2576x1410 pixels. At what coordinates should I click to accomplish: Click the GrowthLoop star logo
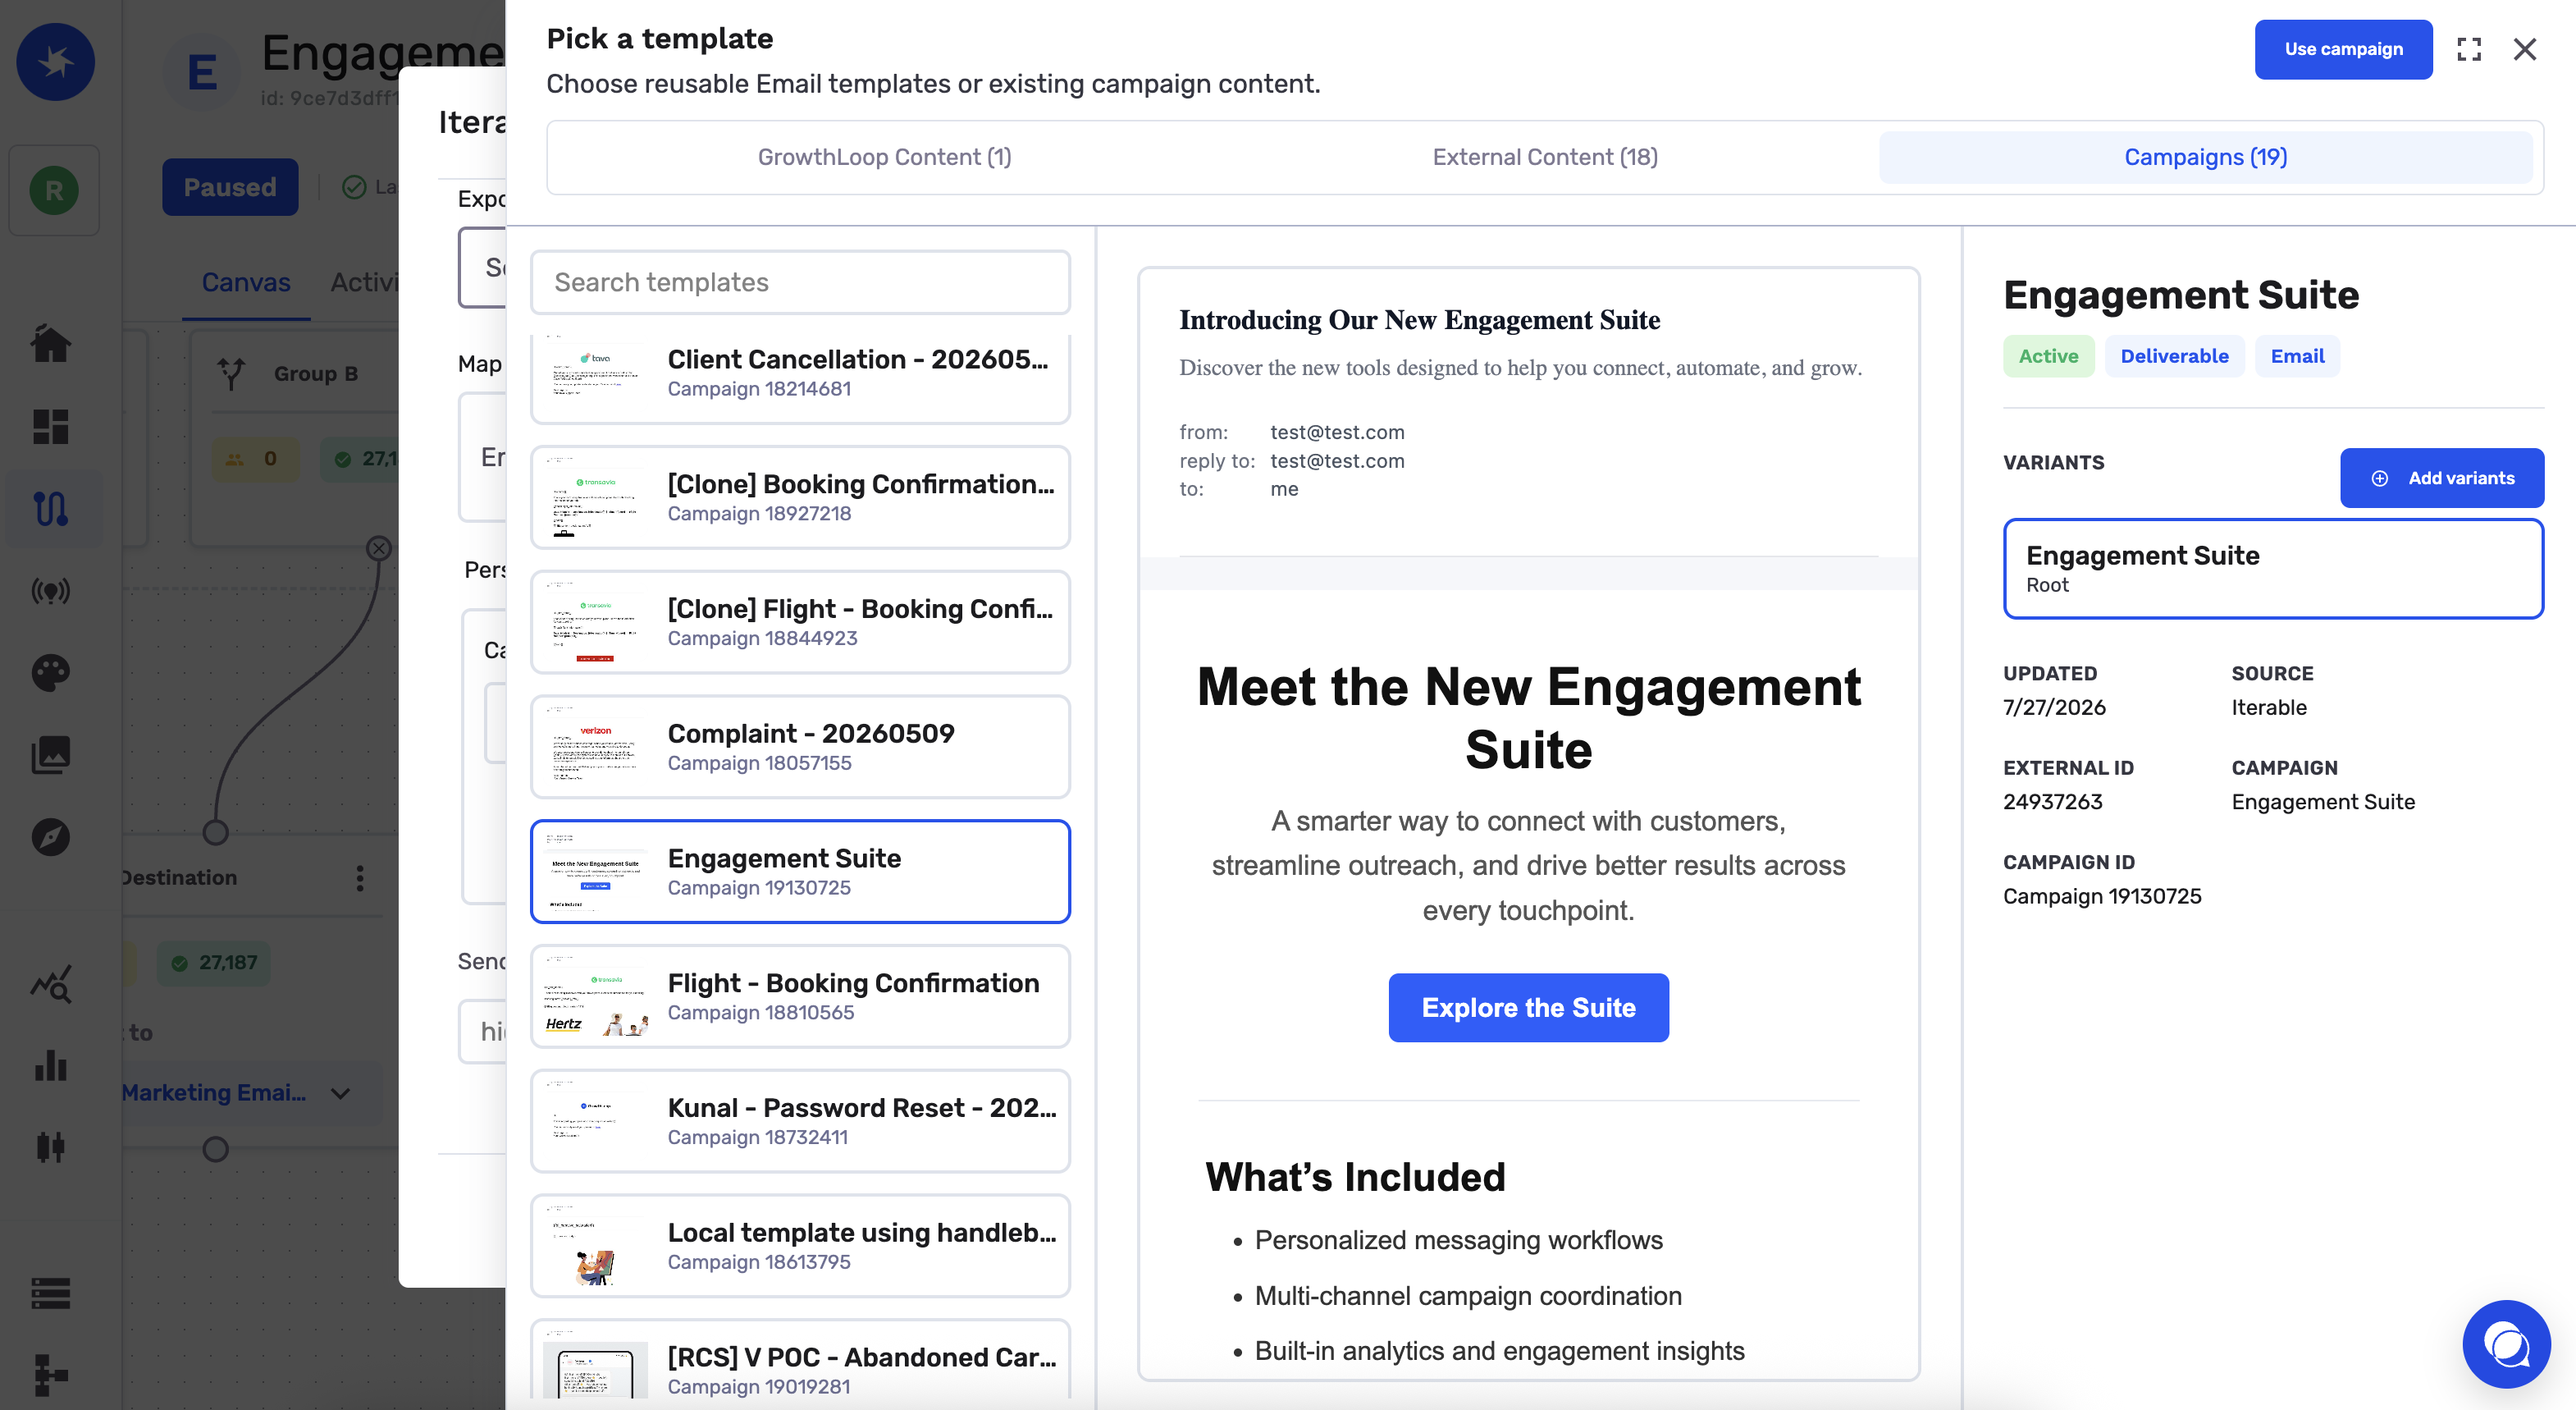point(56,62)
